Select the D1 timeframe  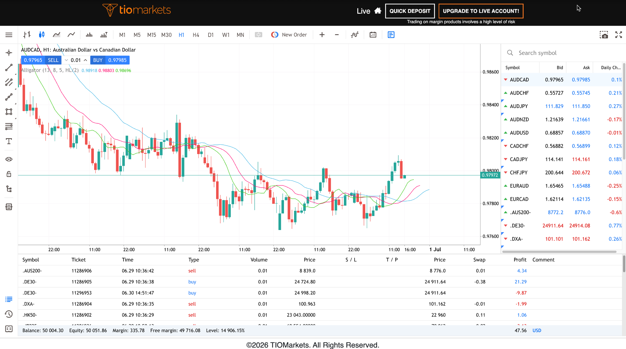[x=211, y=35]
